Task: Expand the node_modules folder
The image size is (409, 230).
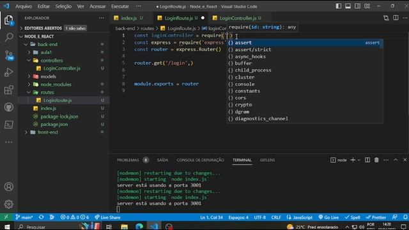Action: (x=29, y=84)
